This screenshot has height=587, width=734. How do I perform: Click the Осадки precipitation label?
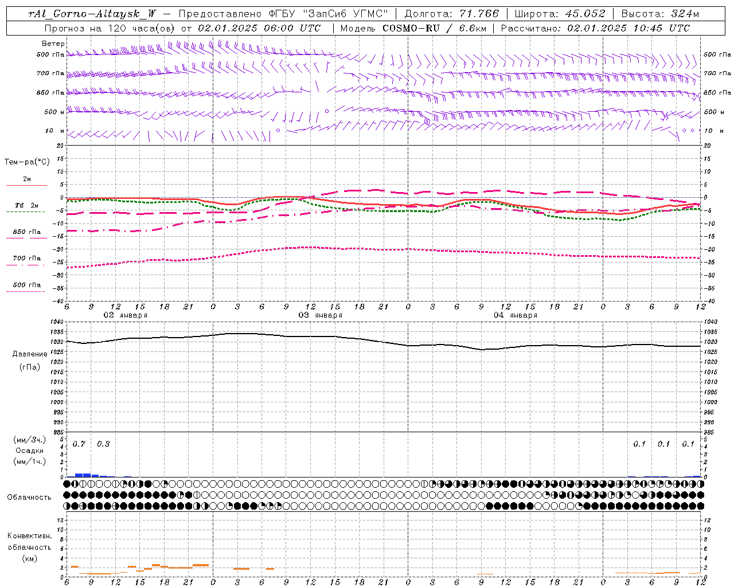[30, 451]
